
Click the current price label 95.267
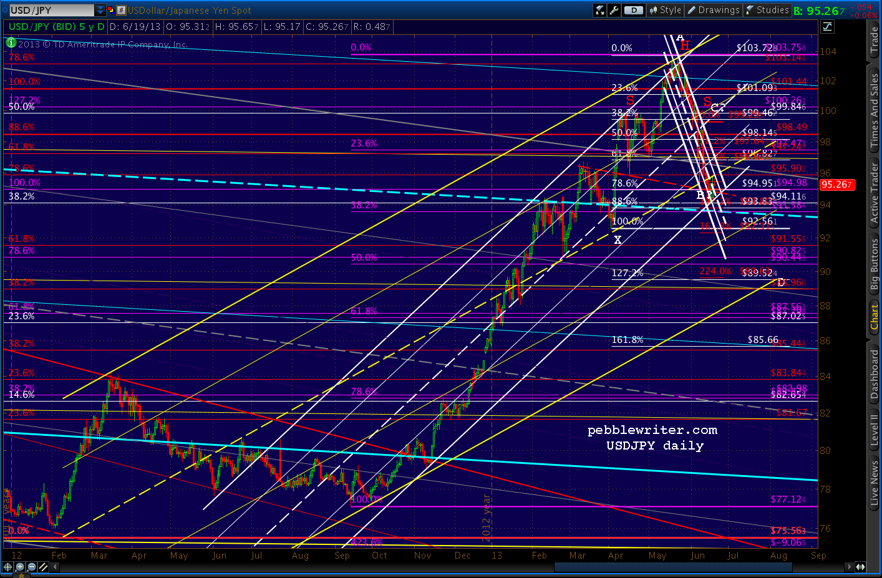point(836,185)
